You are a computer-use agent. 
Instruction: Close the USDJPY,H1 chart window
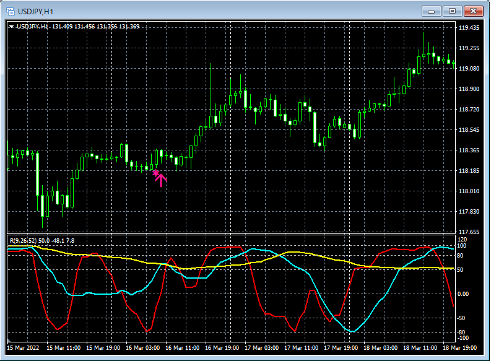click(474, 11)
